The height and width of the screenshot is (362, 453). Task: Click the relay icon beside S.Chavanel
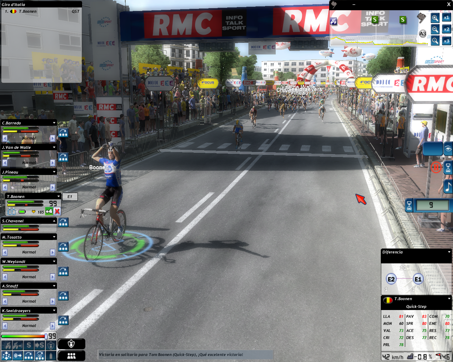point(63,222)
